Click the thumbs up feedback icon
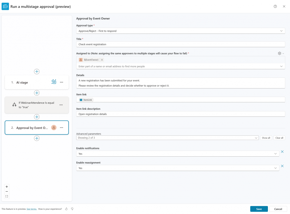Viewport: 290px width, 214px height. pyautogui.click(x=66, y=209)
